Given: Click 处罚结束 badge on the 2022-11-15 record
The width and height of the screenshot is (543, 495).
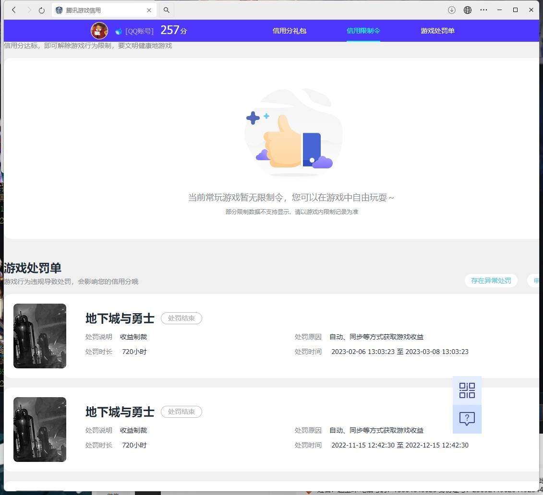Looking at the screenshot, I should click(181, 412).
